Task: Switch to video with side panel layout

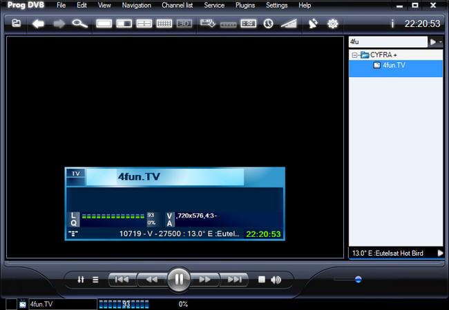Action: pos(124,23)
